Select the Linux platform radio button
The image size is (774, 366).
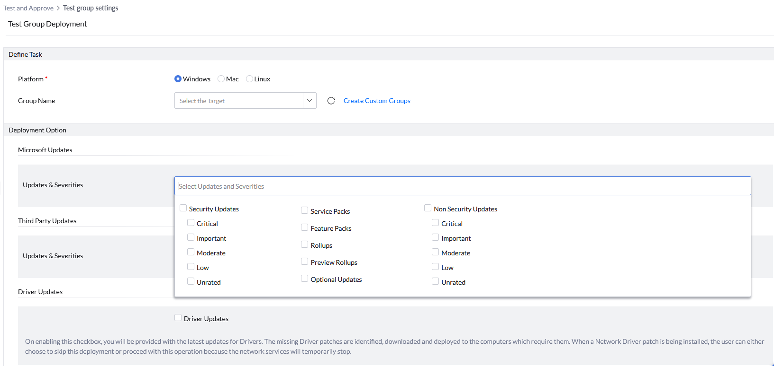tap(249, 79)
